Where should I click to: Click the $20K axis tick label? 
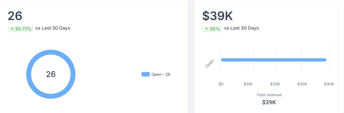tap(275, 84)
